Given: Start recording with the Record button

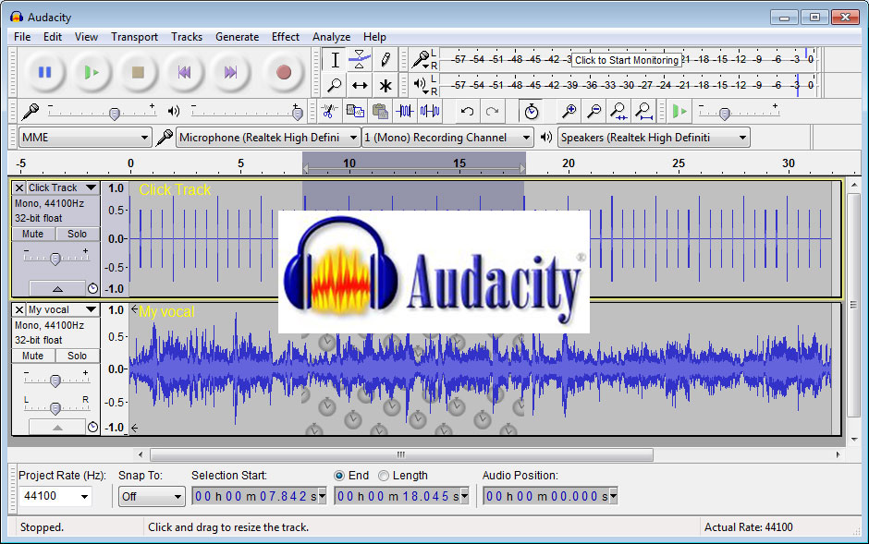Looking at the screenshot, I should [x=283, y=72].
